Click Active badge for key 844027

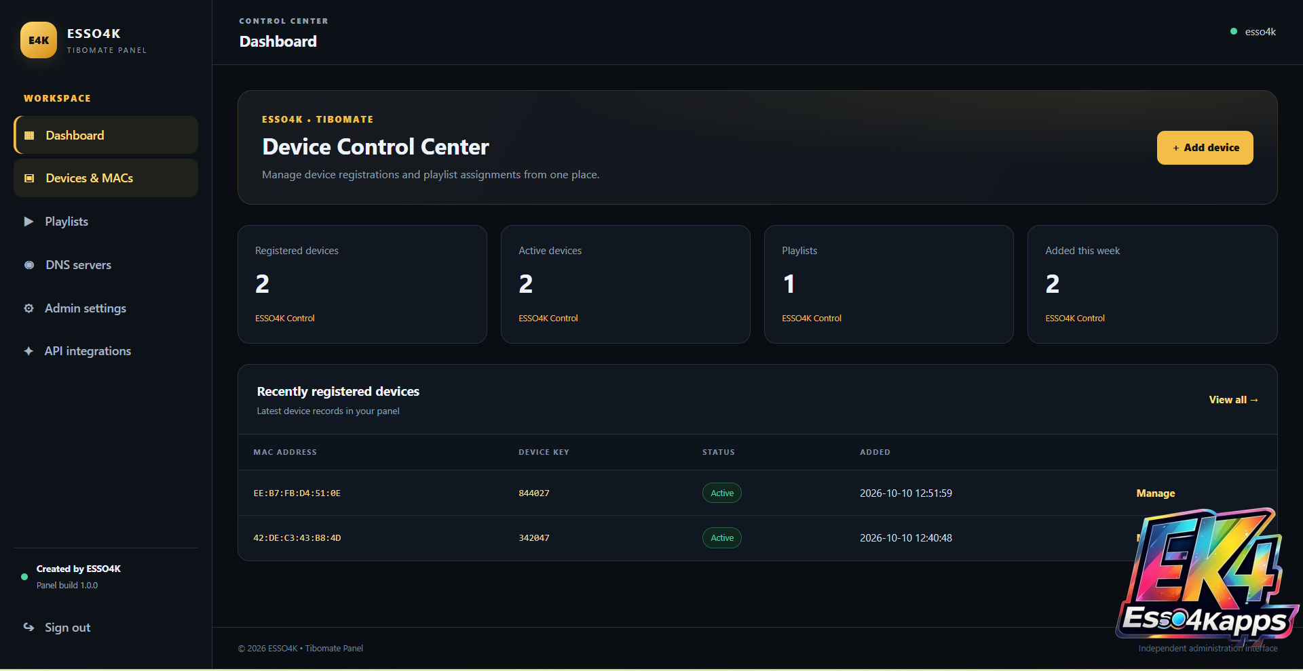722,493
